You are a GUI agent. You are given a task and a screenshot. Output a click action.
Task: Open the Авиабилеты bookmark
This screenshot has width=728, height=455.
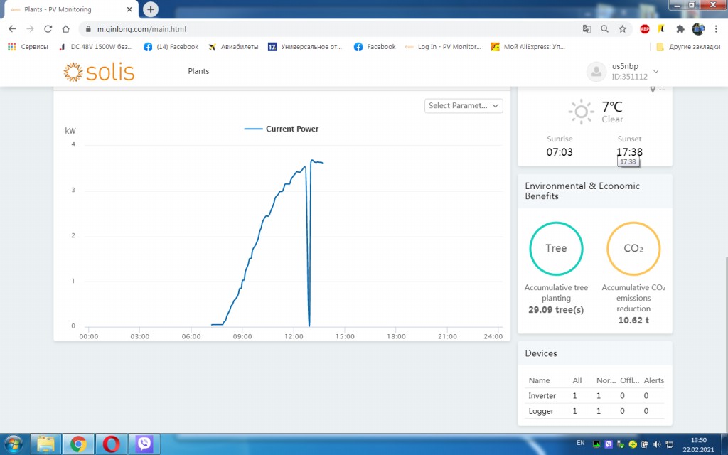(233, 47)
